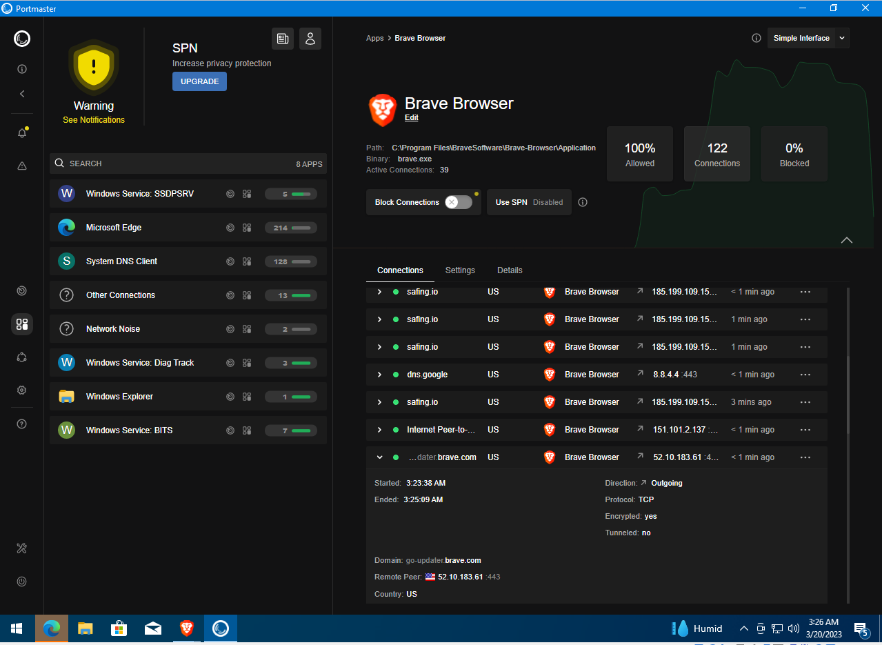Click the Edit link under Brave Browser
Image resolution: width=882 pixels, height=645 pixels.
point(412,117)
